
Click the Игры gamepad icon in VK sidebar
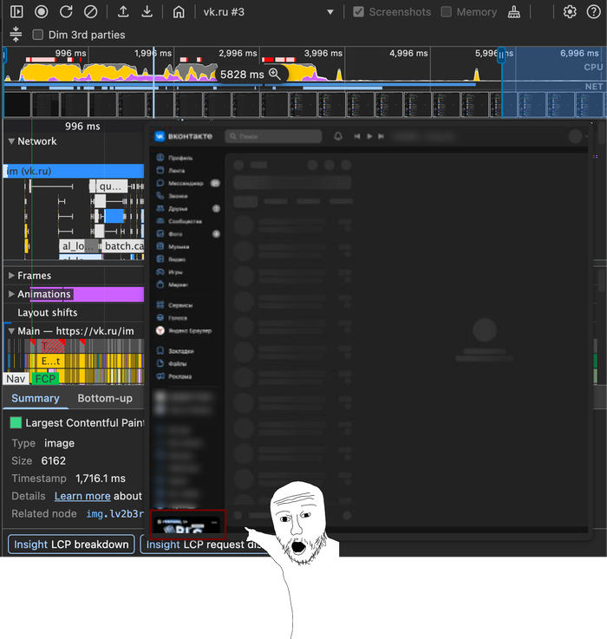160,271
